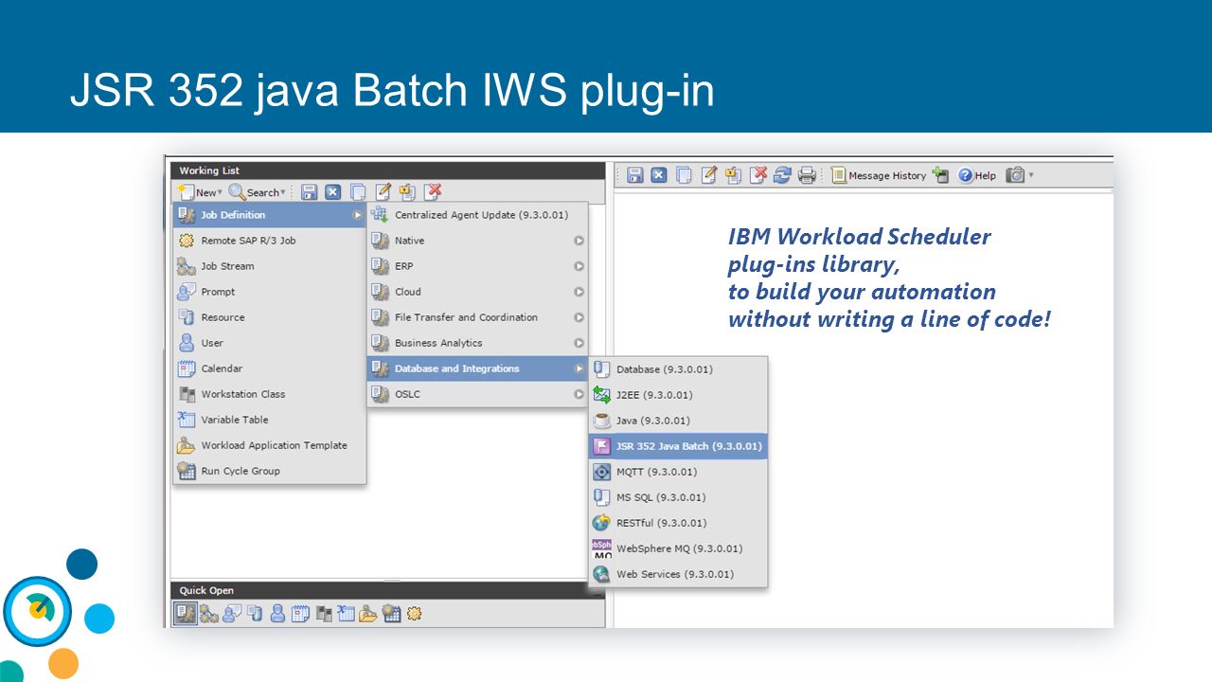Open Message History
This screenshot has width=1212, height=682.
879,175
